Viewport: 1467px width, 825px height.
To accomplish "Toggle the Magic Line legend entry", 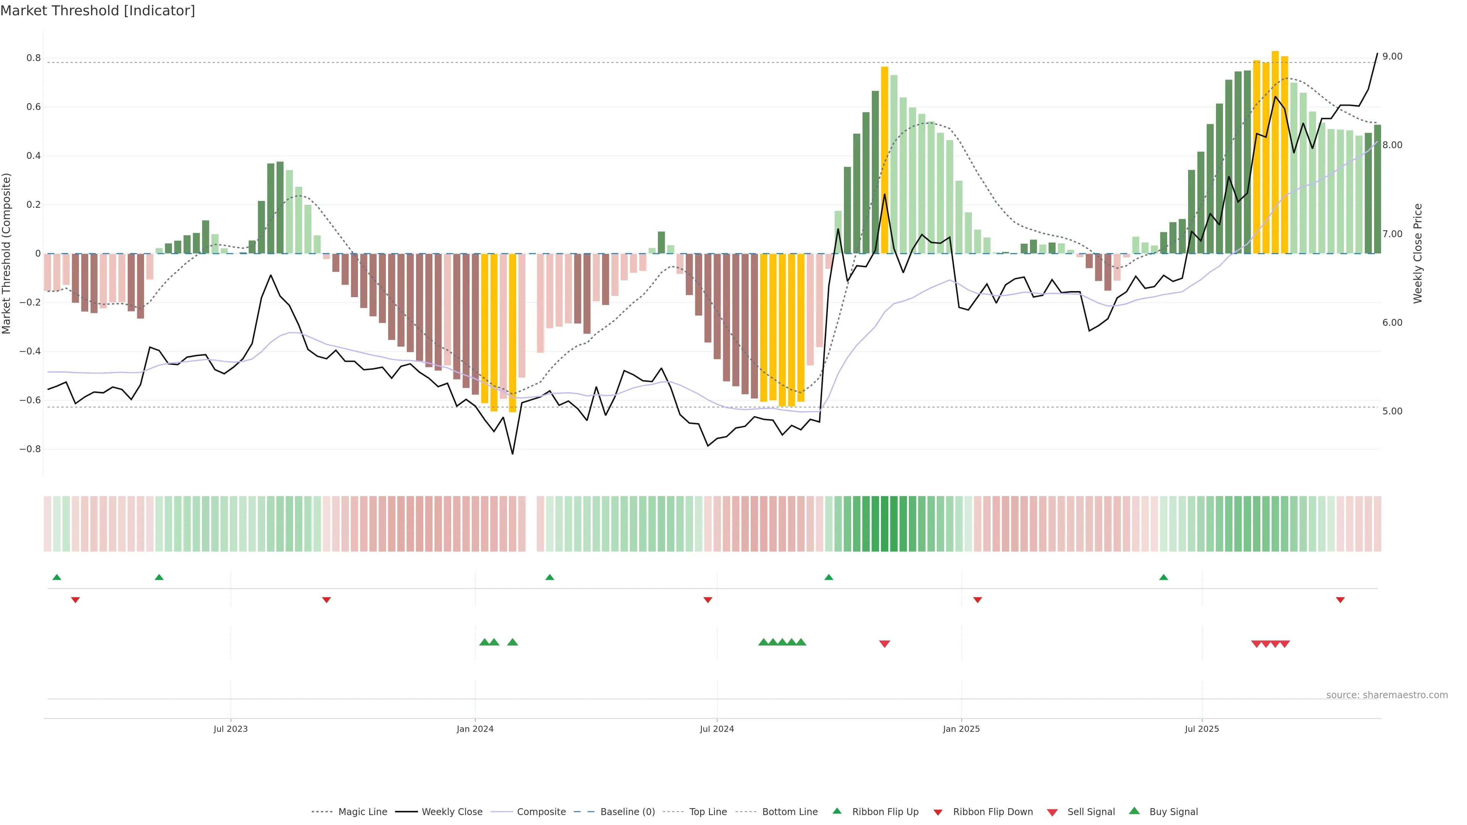I will coord(362,812).
